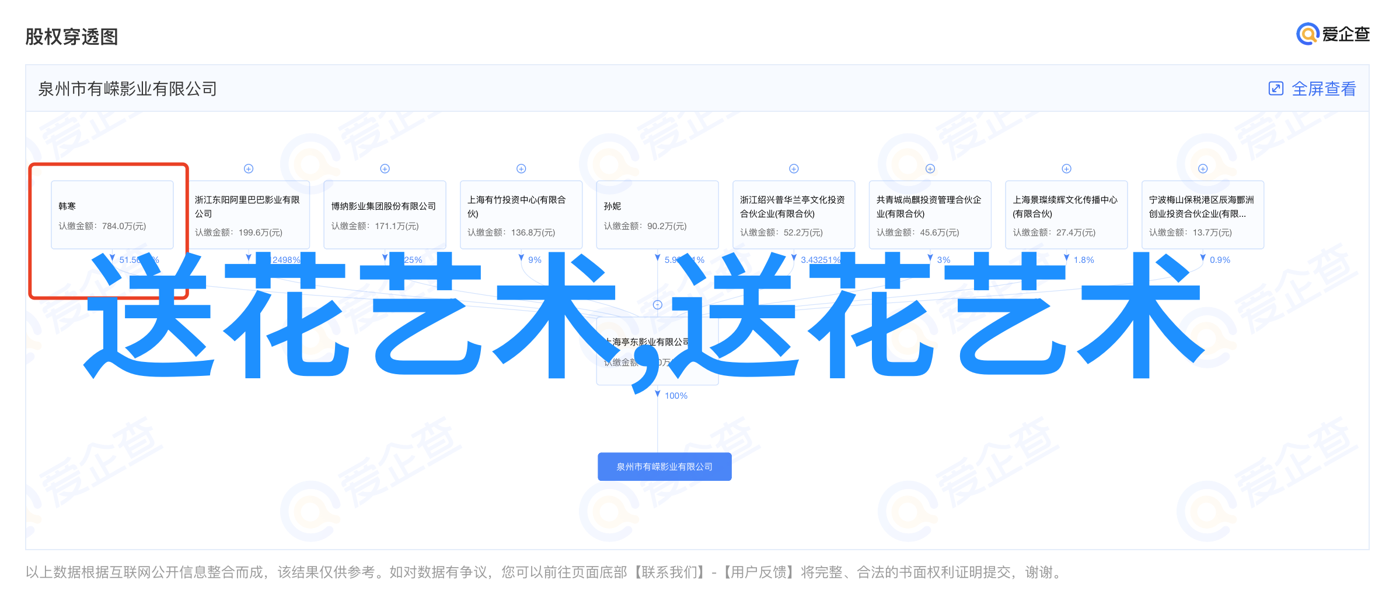Click the 9% share label
The image size is (1382, 598).
coord(535,260)
